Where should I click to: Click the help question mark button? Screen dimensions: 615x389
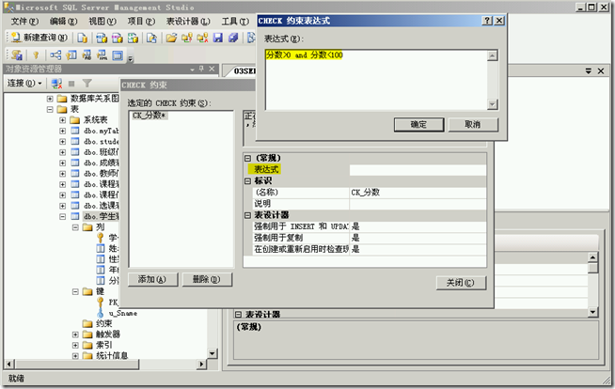(487, 21)
